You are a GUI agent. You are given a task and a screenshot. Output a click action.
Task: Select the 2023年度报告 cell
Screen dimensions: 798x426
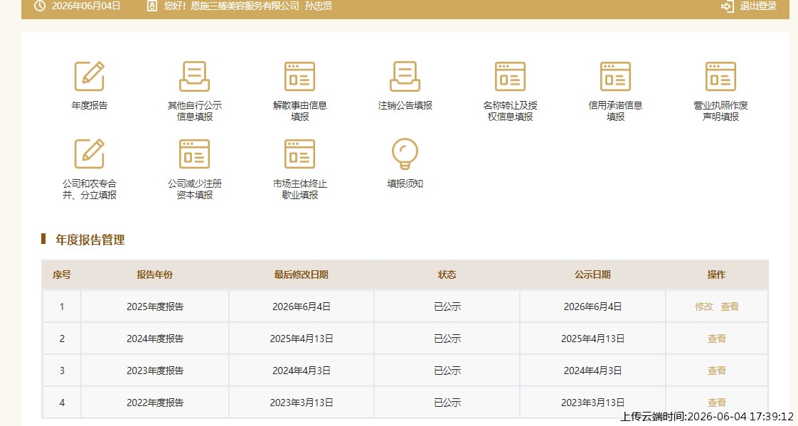[x=155, y=371]
